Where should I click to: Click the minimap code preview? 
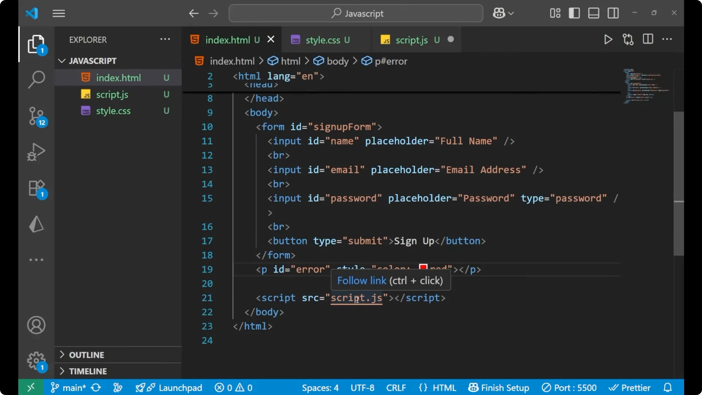tap(645, 86)
